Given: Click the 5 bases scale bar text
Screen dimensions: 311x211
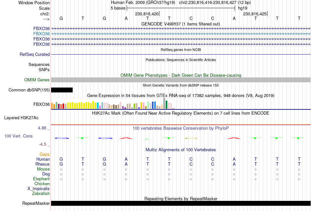Looking at the screenshot, I should [118, 8].
